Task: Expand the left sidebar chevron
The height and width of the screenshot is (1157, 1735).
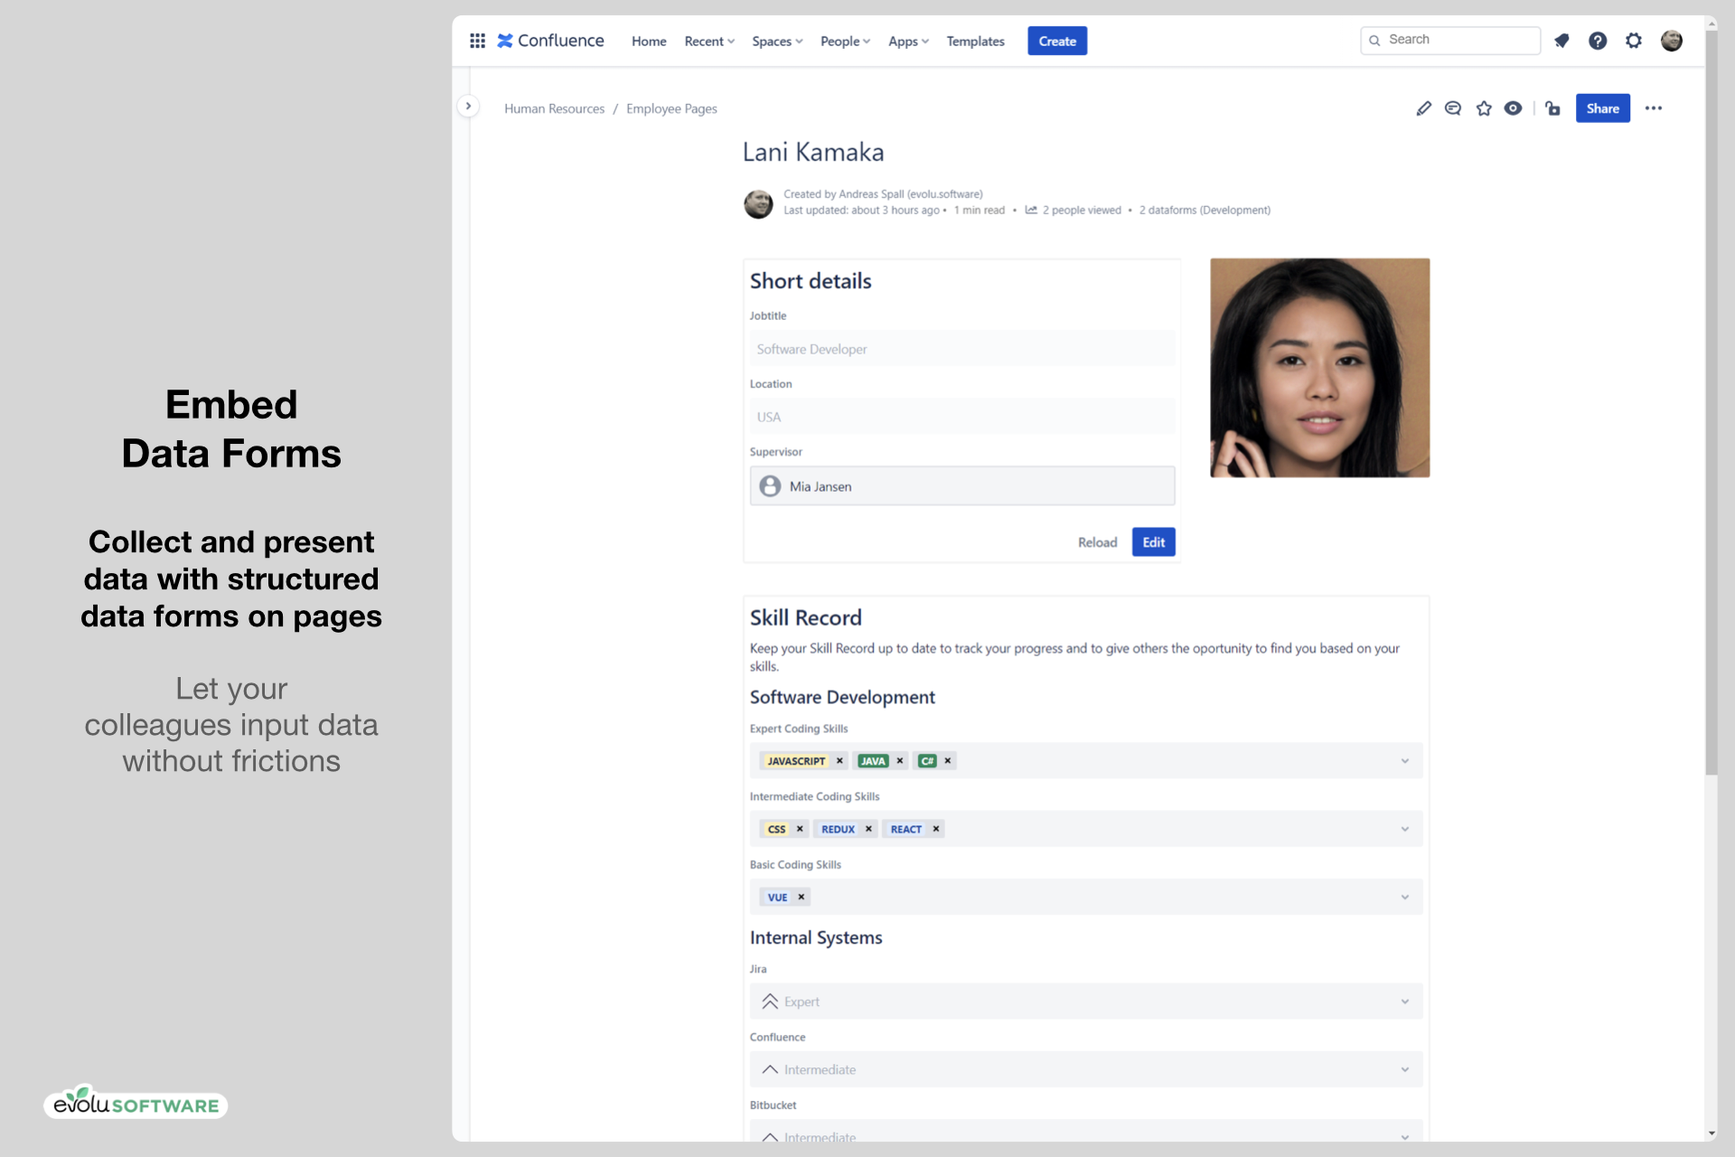Action: [468, 106]
